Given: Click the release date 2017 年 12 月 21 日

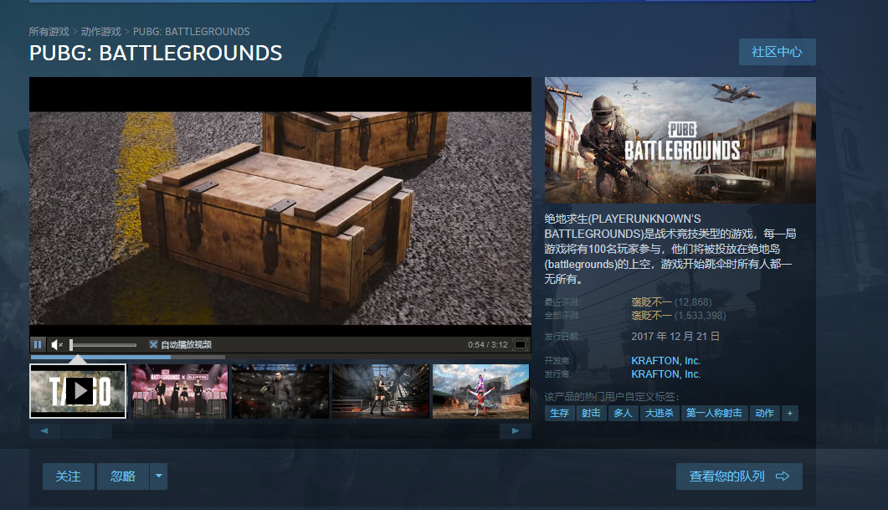Looking at the screenshot, I should [675, 337].
